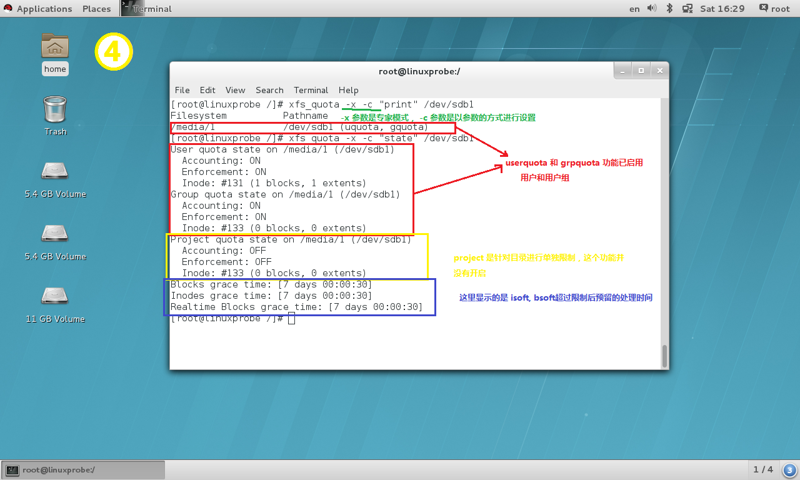
Task: Open the Places menu
Action: [96, 8]
